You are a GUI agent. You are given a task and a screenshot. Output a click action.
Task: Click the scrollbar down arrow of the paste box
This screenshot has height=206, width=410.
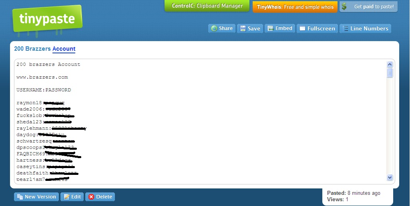tap(390, 178)
